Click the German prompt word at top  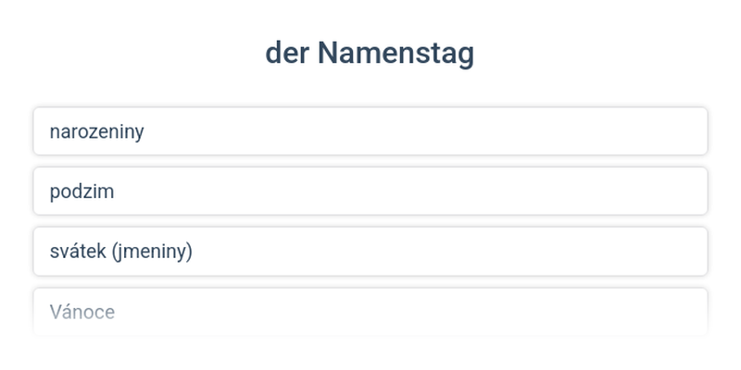(x=370, y=53)
